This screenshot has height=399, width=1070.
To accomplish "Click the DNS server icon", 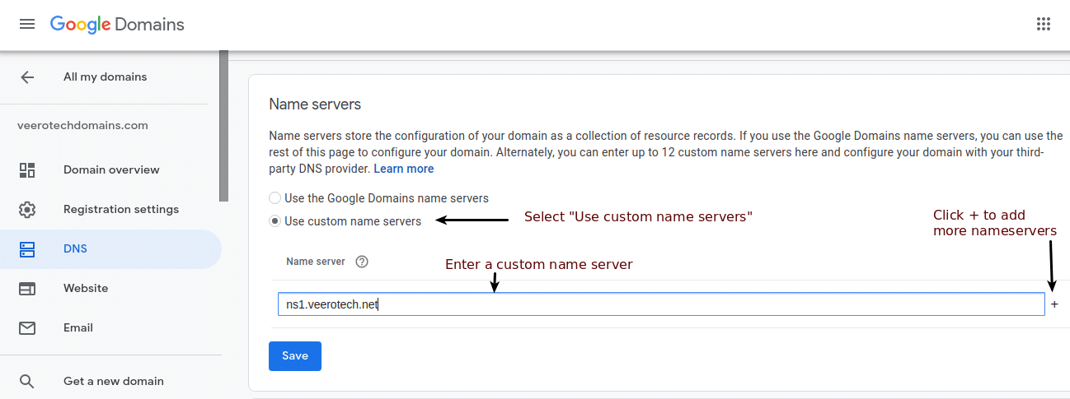I will [27, 249].
